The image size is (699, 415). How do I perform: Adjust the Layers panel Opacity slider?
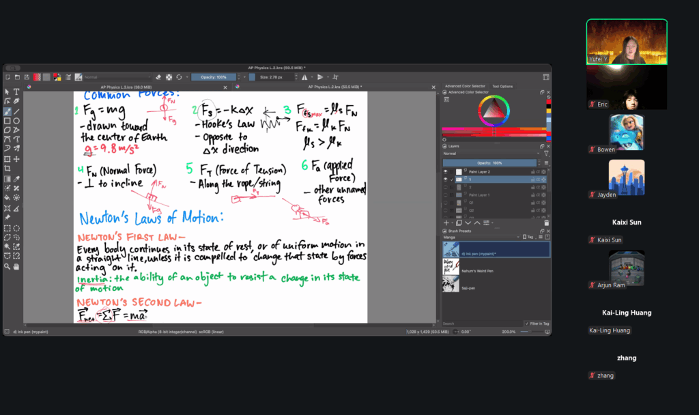pyautogui.click(x=489, y=163)
